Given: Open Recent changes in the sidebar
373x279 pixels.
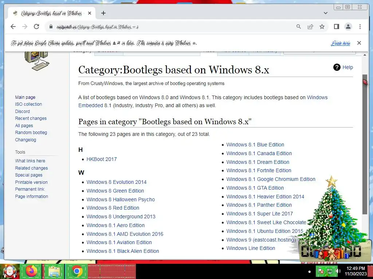Looking at the screenshot, I should 31,118.
